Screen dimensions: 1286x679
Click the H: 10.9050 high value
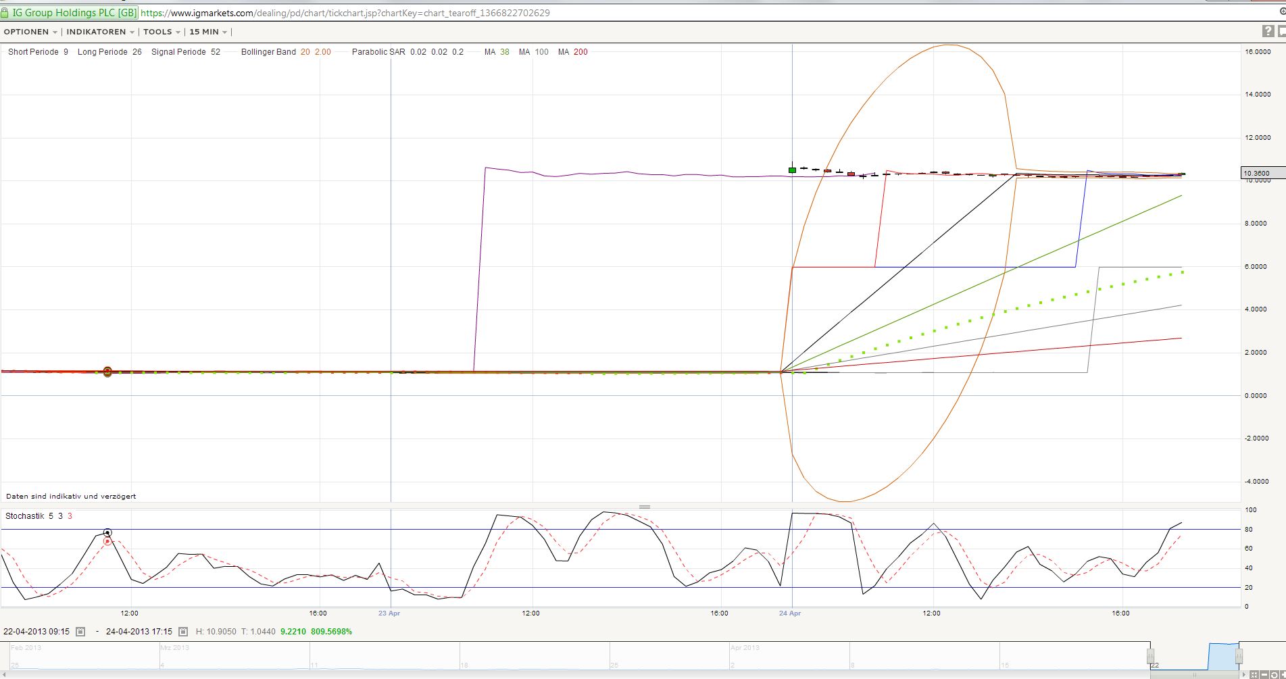tap(216, 632)
